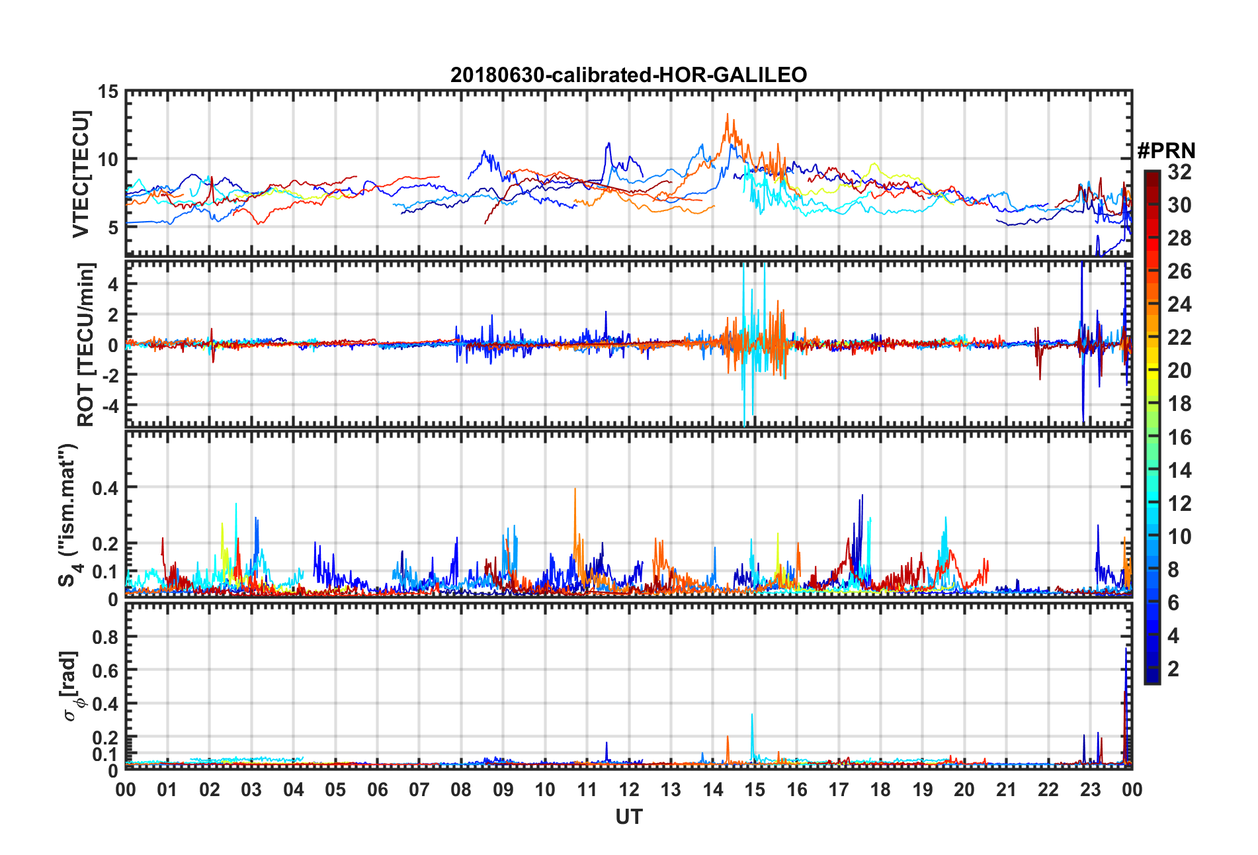This screenshot has width=1258, height=855.
Task: Click UT axis tick label "05"
Action: coord(335,789)
